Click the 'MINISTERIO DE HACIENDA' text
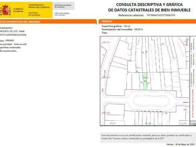The height and width of the screenshot is (147, 196). pyautogui.click(x=34, y=14)
